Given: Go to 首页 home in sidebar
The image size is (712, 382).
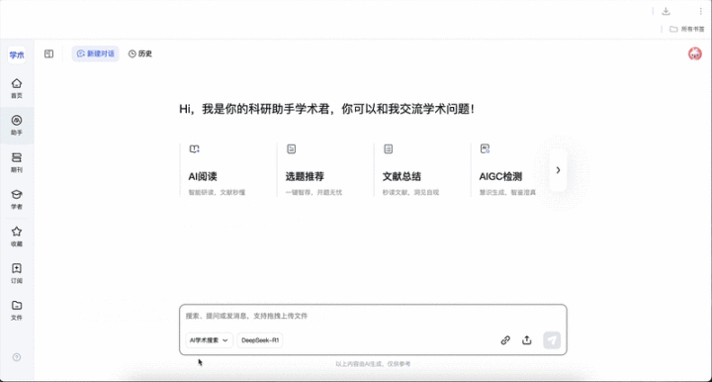Looking at the screenshot, I should 17,89.
